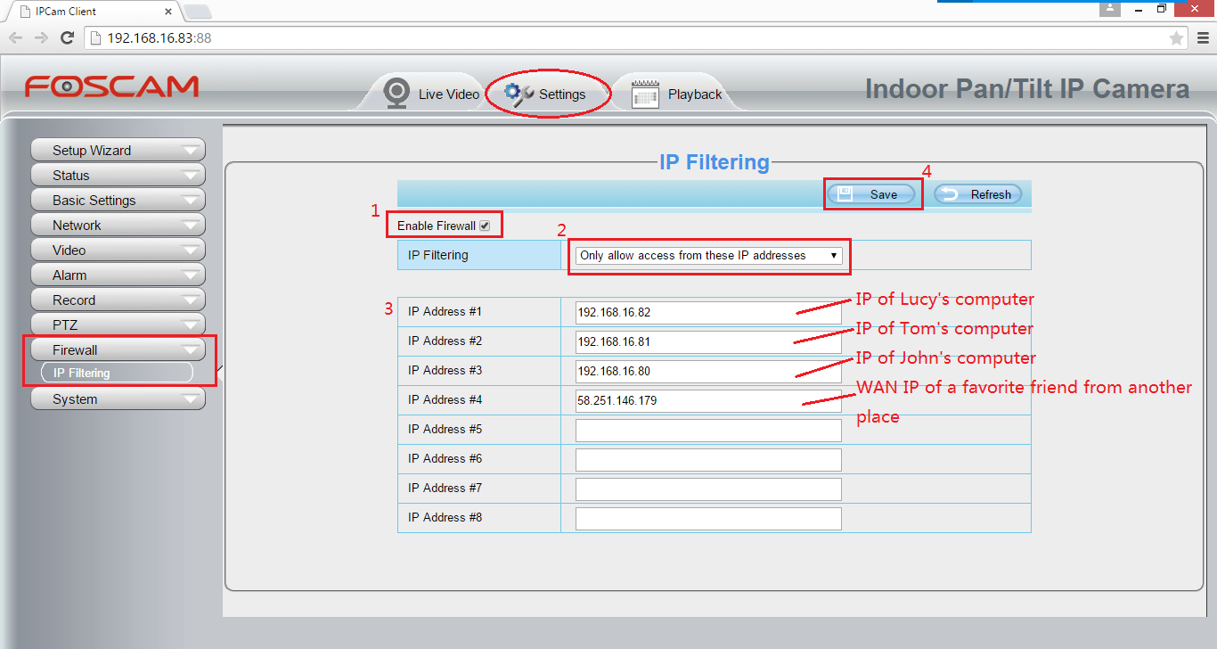The image size is (1217, 649).
Task: Click the Live Video webcam icon
Action: coord(396,94)
